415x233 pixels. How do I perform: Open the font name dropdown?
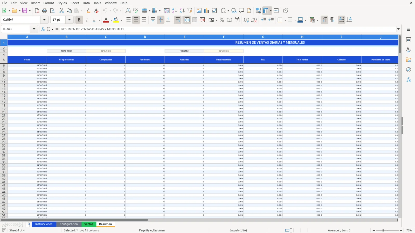[44, 20]
